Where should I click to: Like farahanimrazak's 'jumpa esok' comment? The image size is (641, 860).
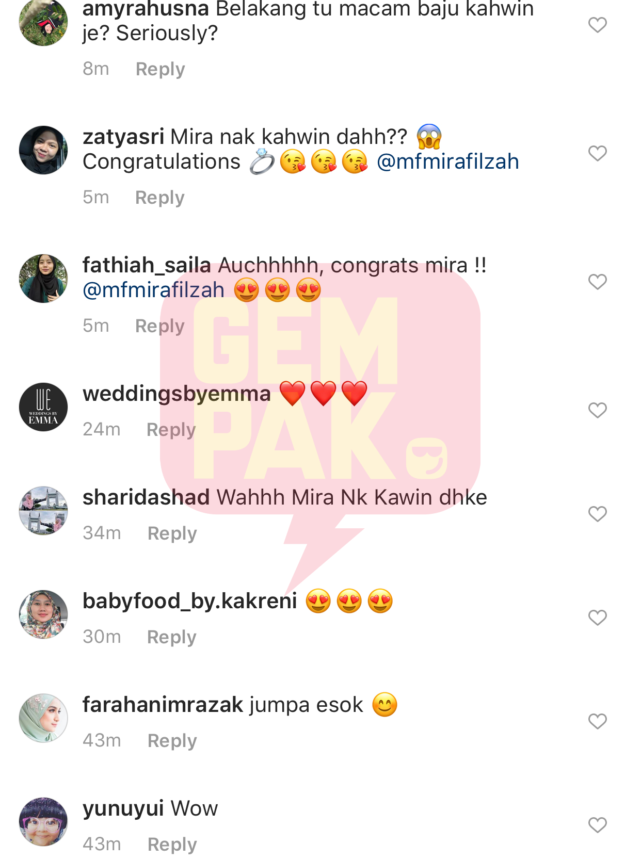pyautogui.click(x=597, y=721)
